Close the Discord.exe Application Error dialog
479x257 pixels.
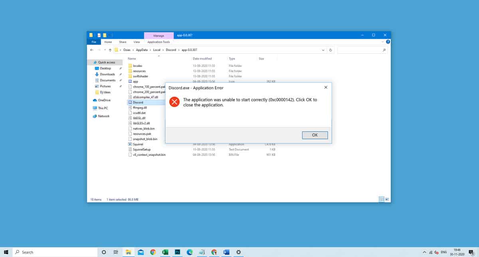(326, 87)
